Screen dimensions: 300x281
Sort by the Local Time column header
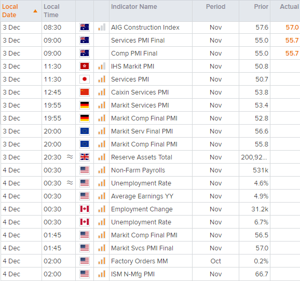click(x=51, y=11)
